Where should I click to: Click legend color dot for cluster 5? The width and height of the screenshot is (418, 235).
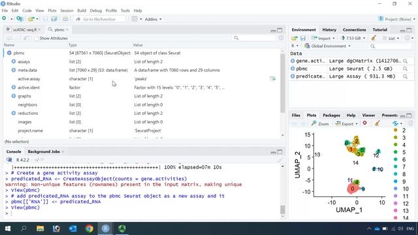click(396, 152)
